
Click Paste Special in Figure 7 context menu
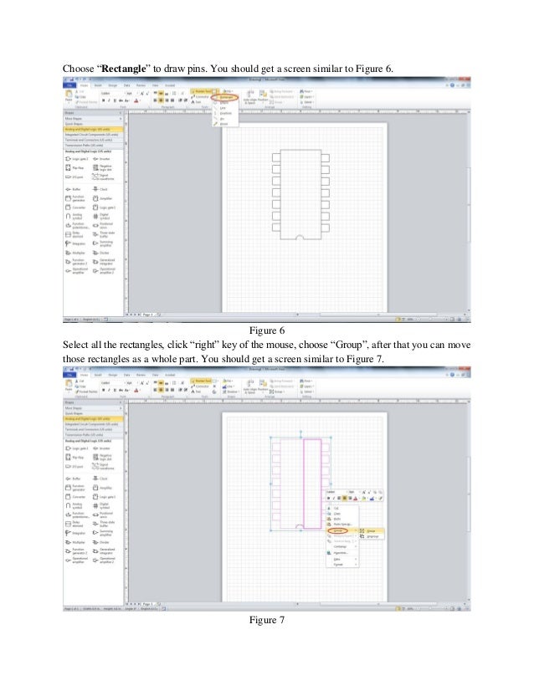coord(342,525)
